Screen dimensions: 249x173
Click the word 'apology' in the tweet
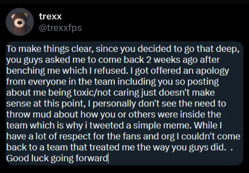pos(213,71)
